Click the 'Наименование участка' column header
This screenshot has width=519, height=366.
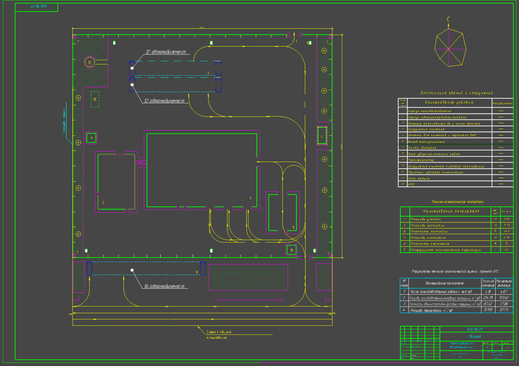[449, 102]
